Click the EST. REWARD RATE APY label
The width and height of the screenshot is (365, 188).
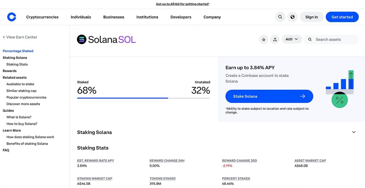point(96,160)
